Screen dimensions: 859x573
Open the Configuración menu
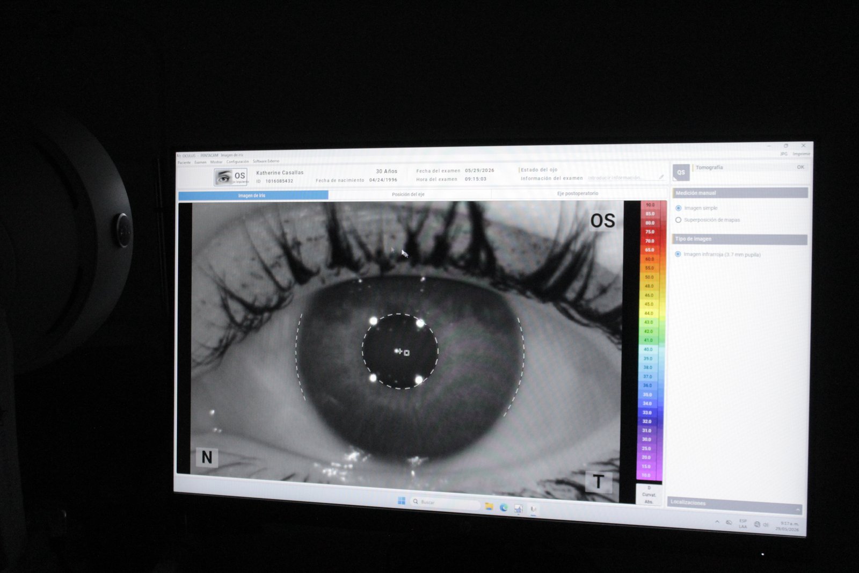pos(237,162)
